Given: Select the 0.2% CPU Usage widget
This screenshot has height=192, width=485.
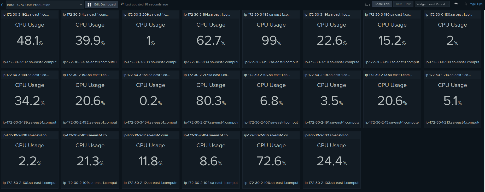Looking at the screenshot, I should tap(150, 101).
